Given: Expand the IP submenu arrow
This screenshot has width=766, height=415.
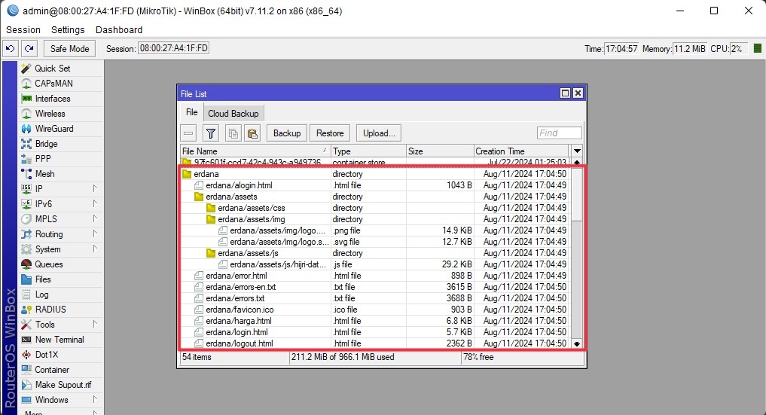Looking at the screenshot, I should 95,188.
